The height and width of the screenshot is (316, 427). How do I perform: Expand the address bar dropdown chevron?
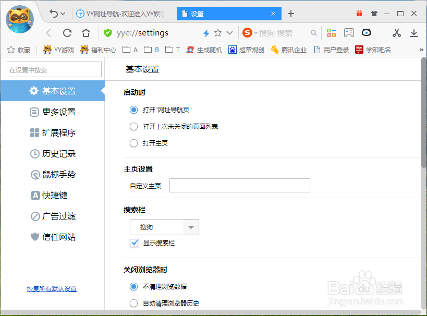229,32
